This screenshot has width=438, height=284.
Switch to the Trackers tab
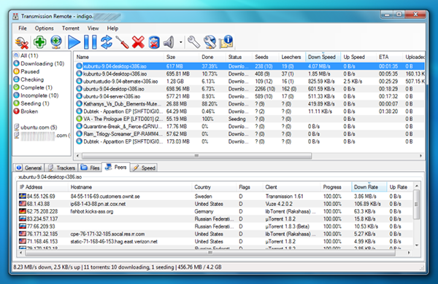coord(61,167)
